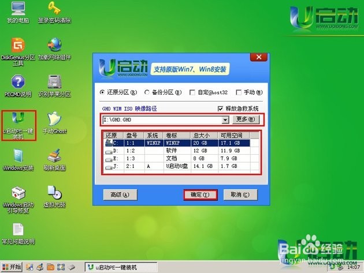This screenshot has height=273, width=364.
Task: Click the 14:07 clock in tray
Action: [x=354, y=267]
